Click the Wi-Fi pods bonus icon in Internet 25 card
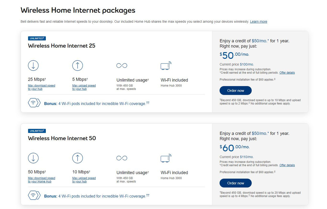This screenshot has width=327, height=209. pyautogui.click(x=34, y=103)
